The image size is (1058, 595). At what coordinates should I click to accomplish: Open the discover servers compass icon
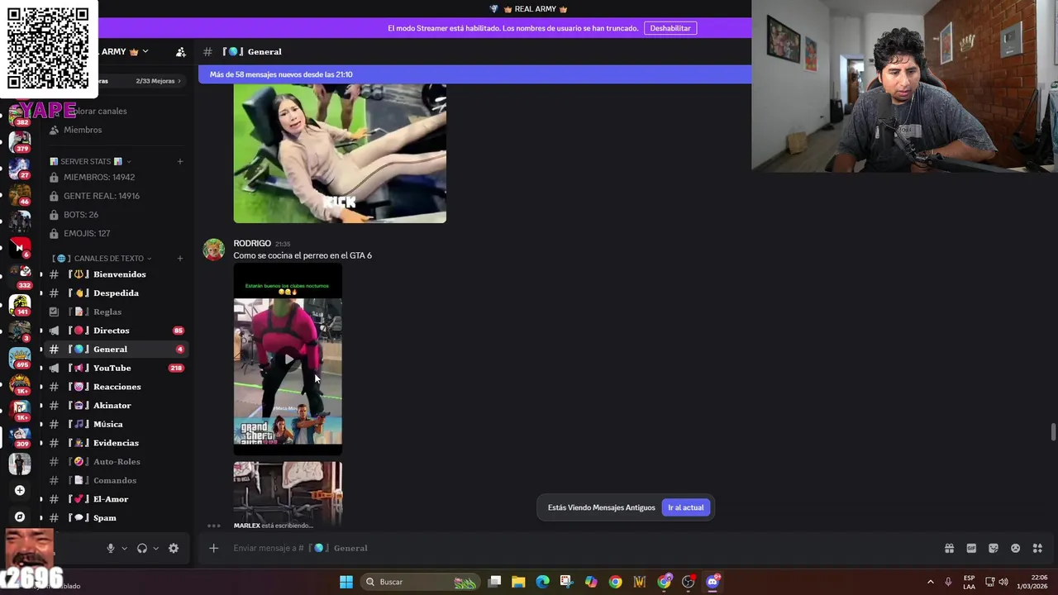[20, 516]
